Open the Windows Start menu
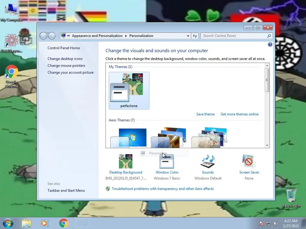The image size is (306, 229). pos(8,223)
